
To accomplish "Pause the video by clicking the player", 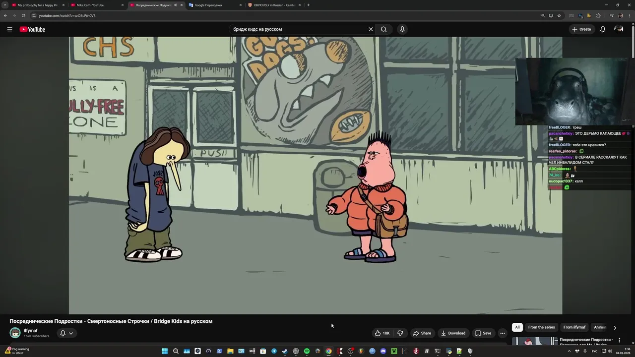I will (x=316, y=176).
